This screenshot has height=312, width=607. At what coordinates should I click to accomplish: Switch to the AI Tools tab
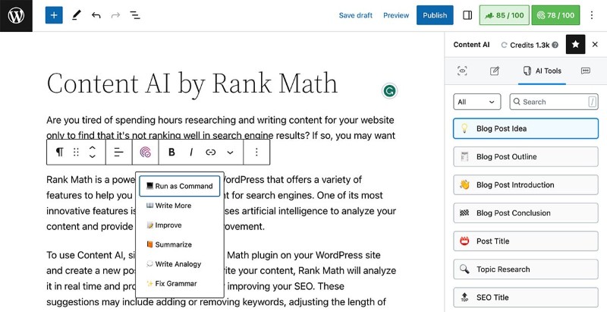[x=542, y=71]
